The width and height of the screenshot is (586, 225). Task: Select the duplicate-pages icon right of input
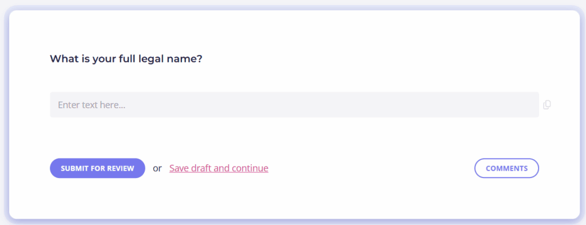click(547, 105)
